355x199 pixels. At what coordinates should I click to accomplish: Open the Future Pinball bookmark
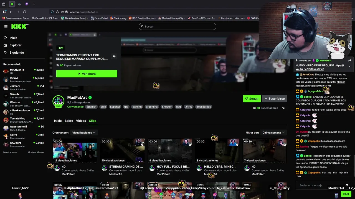tap(99, 18)
